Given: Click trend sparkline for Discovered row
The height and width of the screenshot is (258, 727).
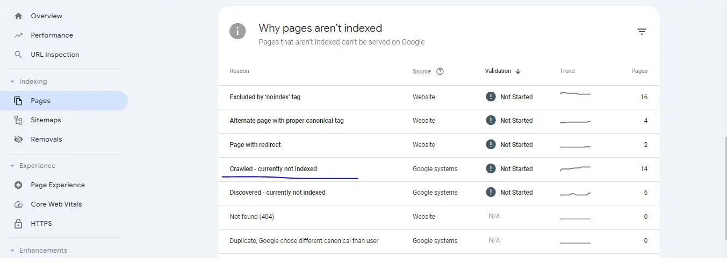Looking at the screenshot, I should (x=575, y=193).
